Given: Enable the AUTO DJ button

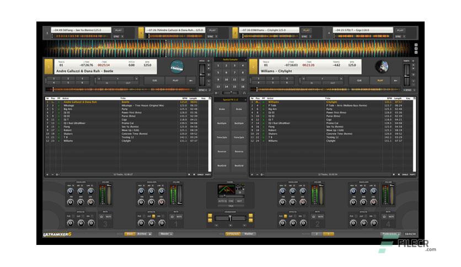Looking at the screenshot, I should click(222, 201).
